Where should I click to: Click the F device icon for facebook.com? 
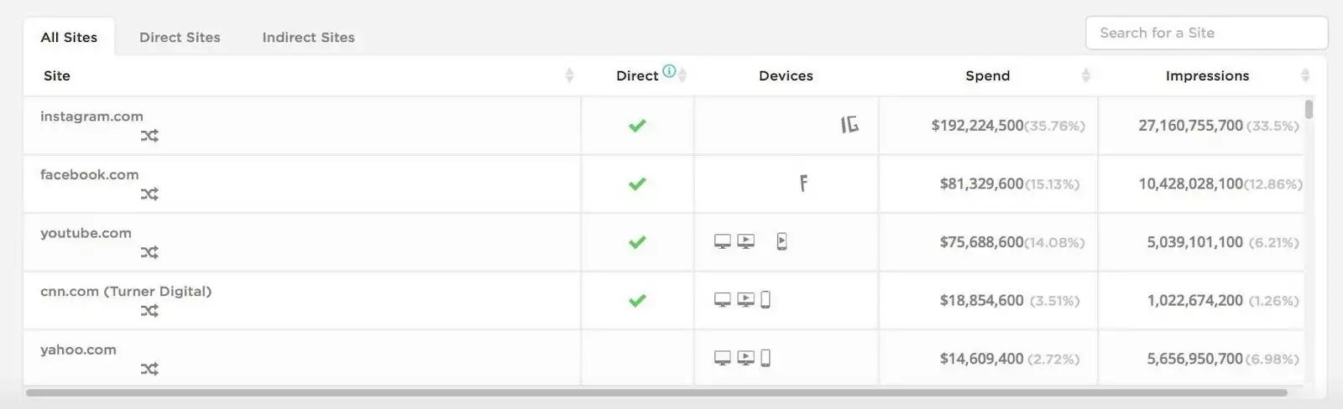[803, 183]
